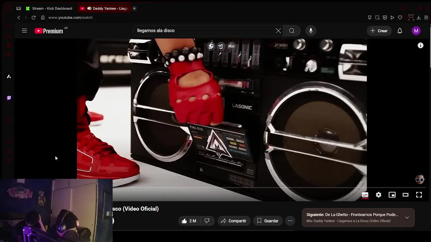The image size is (431, 242).
Task: Open more actions three-dot menu
Action: click(290, 221)
